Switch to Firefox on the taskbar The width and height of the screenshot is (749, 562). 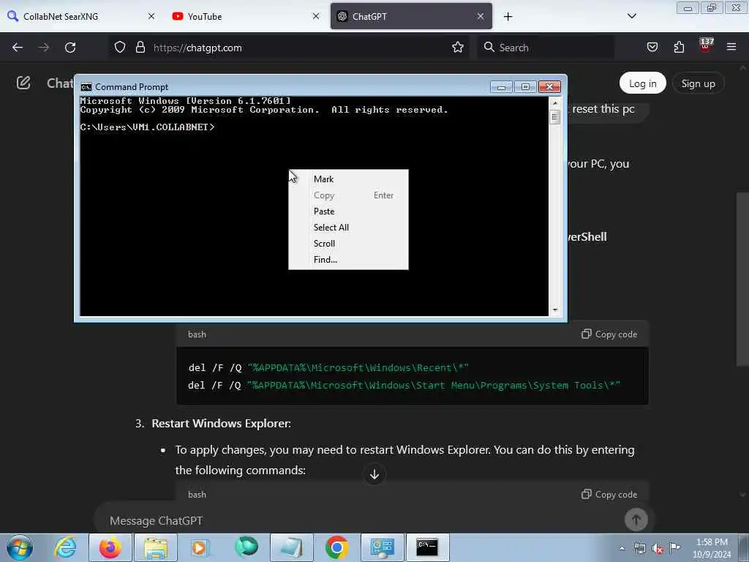coord(110,547)
